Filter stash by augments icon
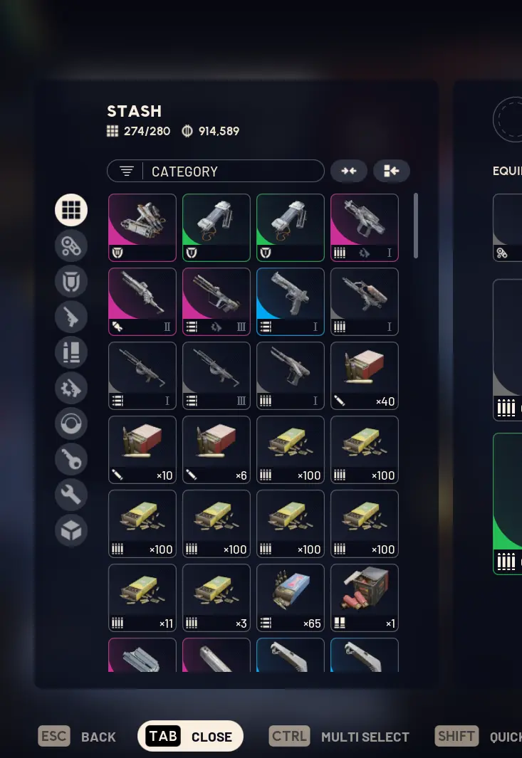522x758 pixels. point(71,246)
